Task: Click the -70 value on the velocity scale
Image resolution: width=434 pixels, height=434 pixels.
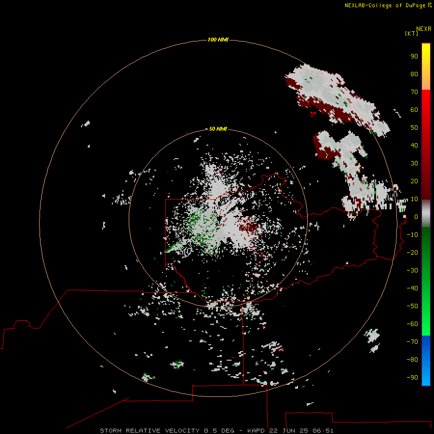Action: (x=412, y=342)
